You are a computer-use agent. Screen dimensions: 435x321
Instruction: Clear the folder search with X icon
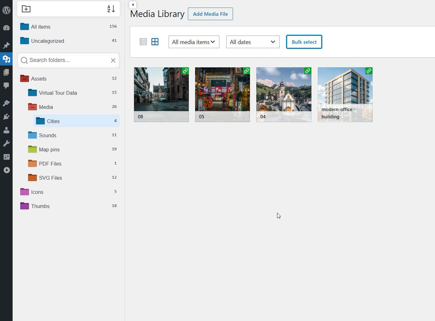coord(113,60)
